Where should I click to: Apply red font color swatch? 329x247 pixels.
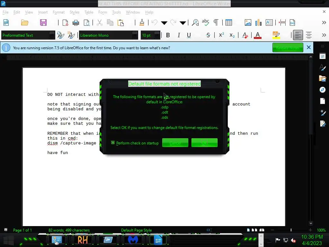pos(258,35)
